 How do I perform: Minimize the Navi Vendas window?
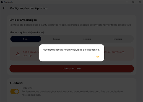click(127, 2)
